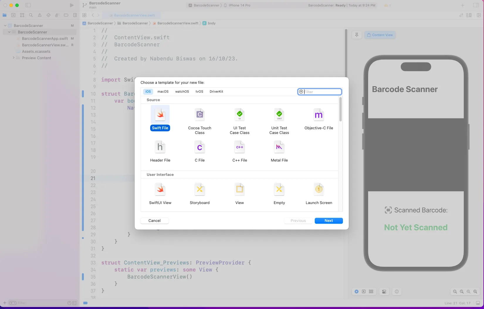Viewport: 484px width, 309px height.
Task: Select the Swift File template
Action: pyautogui.click(x=160, y=118)
